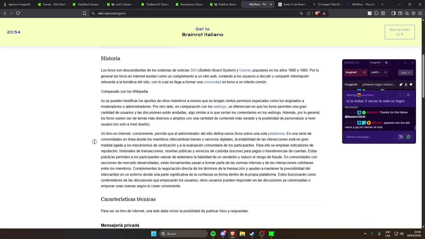The image size is (425, 239).
Task: Go back using the browser back arrow
Action: pos(5,13)
